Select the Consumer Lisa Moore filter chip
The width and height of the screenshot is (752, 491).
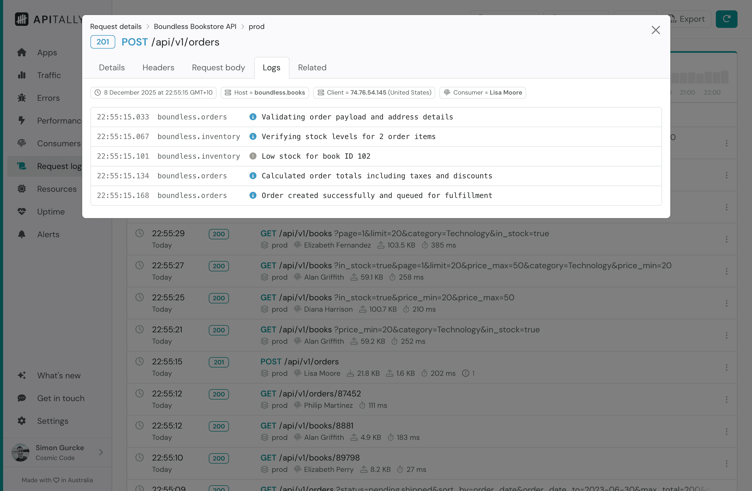point(482,93)
